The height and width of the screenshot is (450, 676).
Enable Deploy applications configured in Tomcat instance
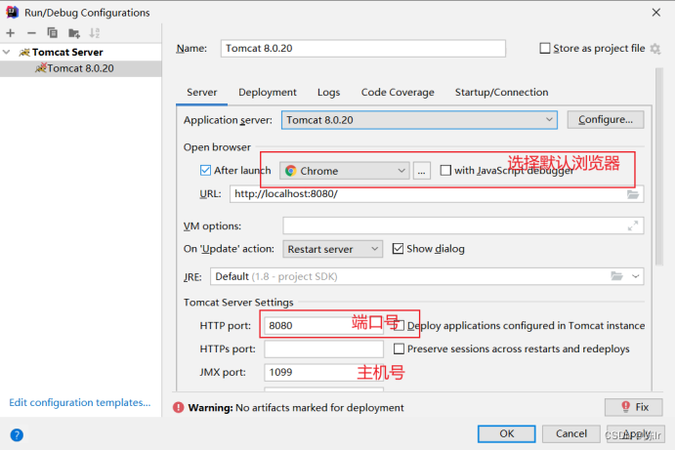(400, 326)
